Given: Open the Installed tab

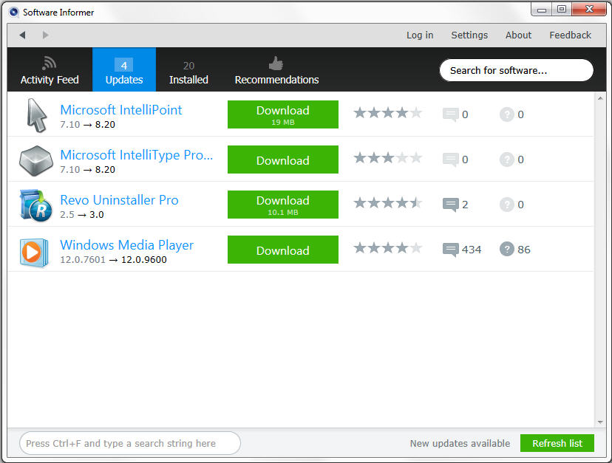Looking at the screenshot, I should tap(188, 70).
